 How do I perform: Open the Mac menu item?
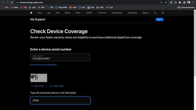coord(49,13)
